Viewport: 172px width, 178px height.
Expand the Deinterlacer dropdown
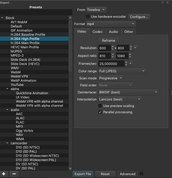(x=128, y=92)
